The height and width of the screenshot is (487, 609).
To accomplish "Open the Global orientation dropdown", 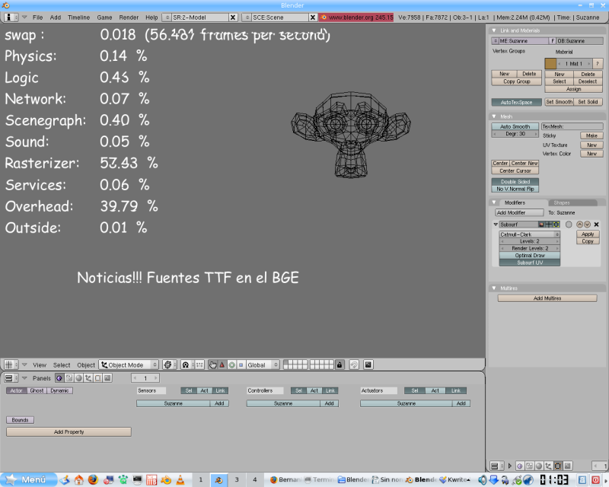I will 263,364.
